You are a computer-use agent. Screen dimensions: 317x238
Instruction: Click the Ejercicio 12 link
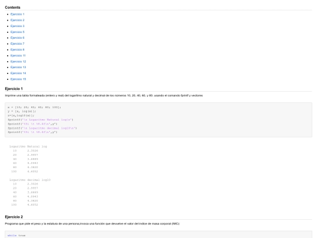point(18,62)
